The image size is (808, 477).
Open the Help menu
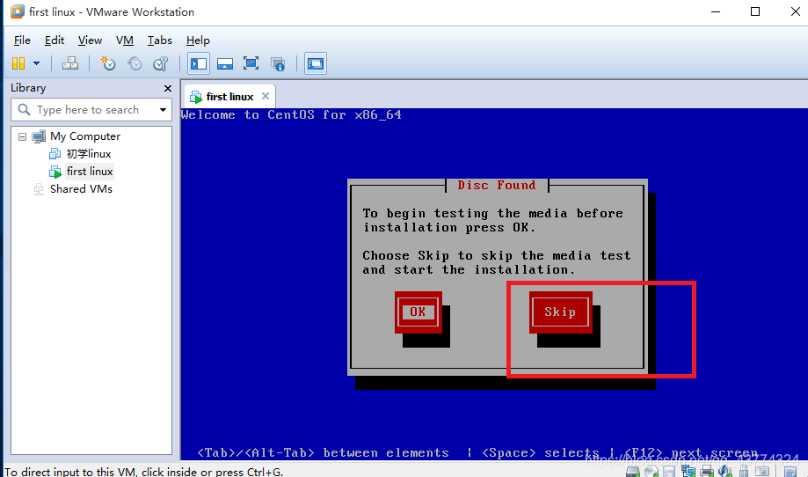tap(198, 40)
